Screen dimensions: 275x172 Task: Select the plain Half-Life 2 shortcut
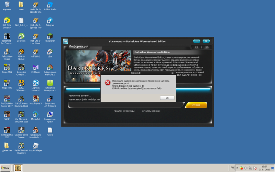point(36,53)
